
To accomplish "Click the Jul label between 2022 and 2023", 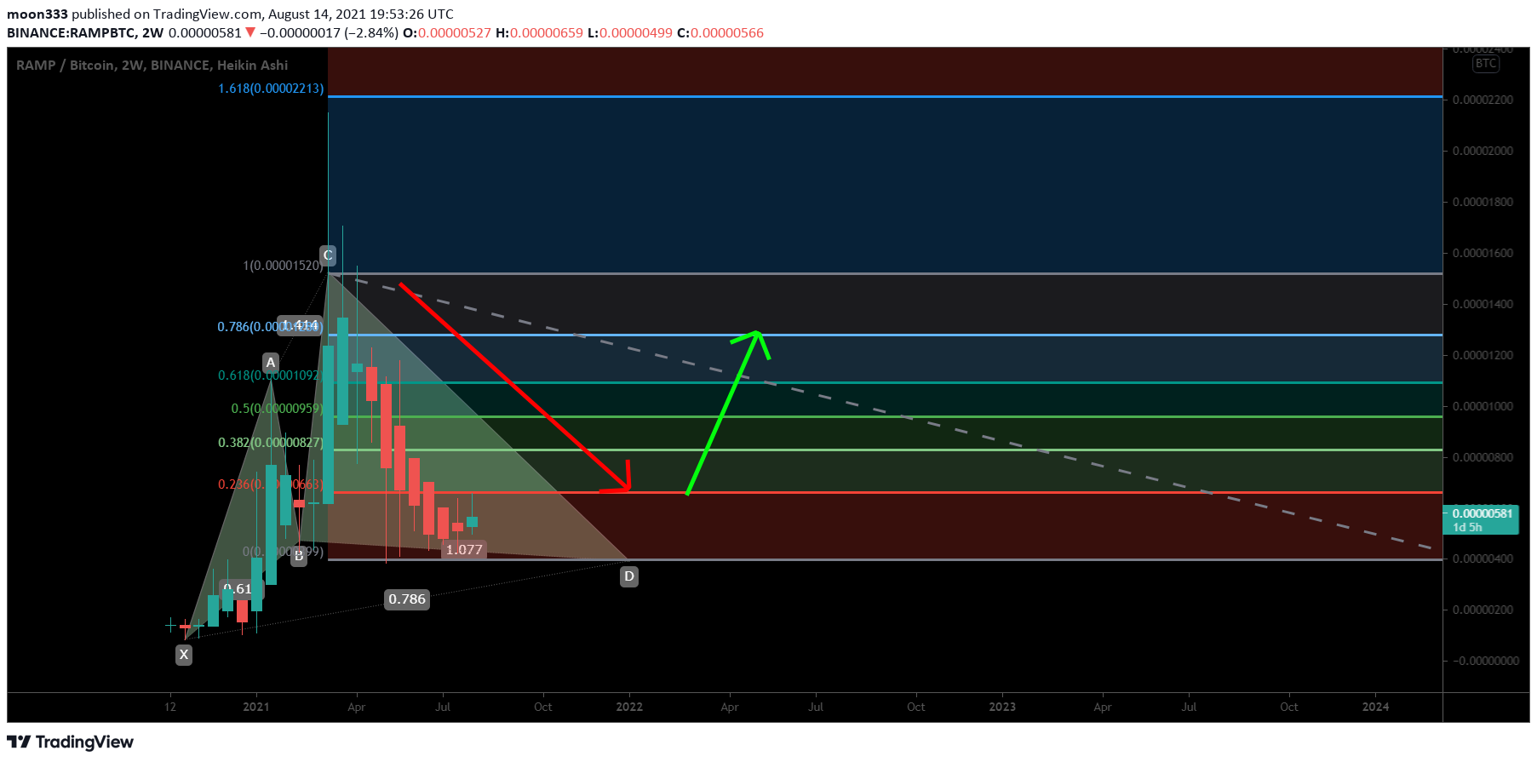I will tap(816, 707).
